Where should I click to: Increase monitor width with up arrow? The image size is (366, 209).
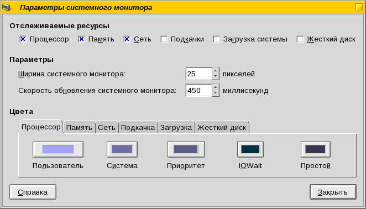pyautogui.click(x=216, y=71)
